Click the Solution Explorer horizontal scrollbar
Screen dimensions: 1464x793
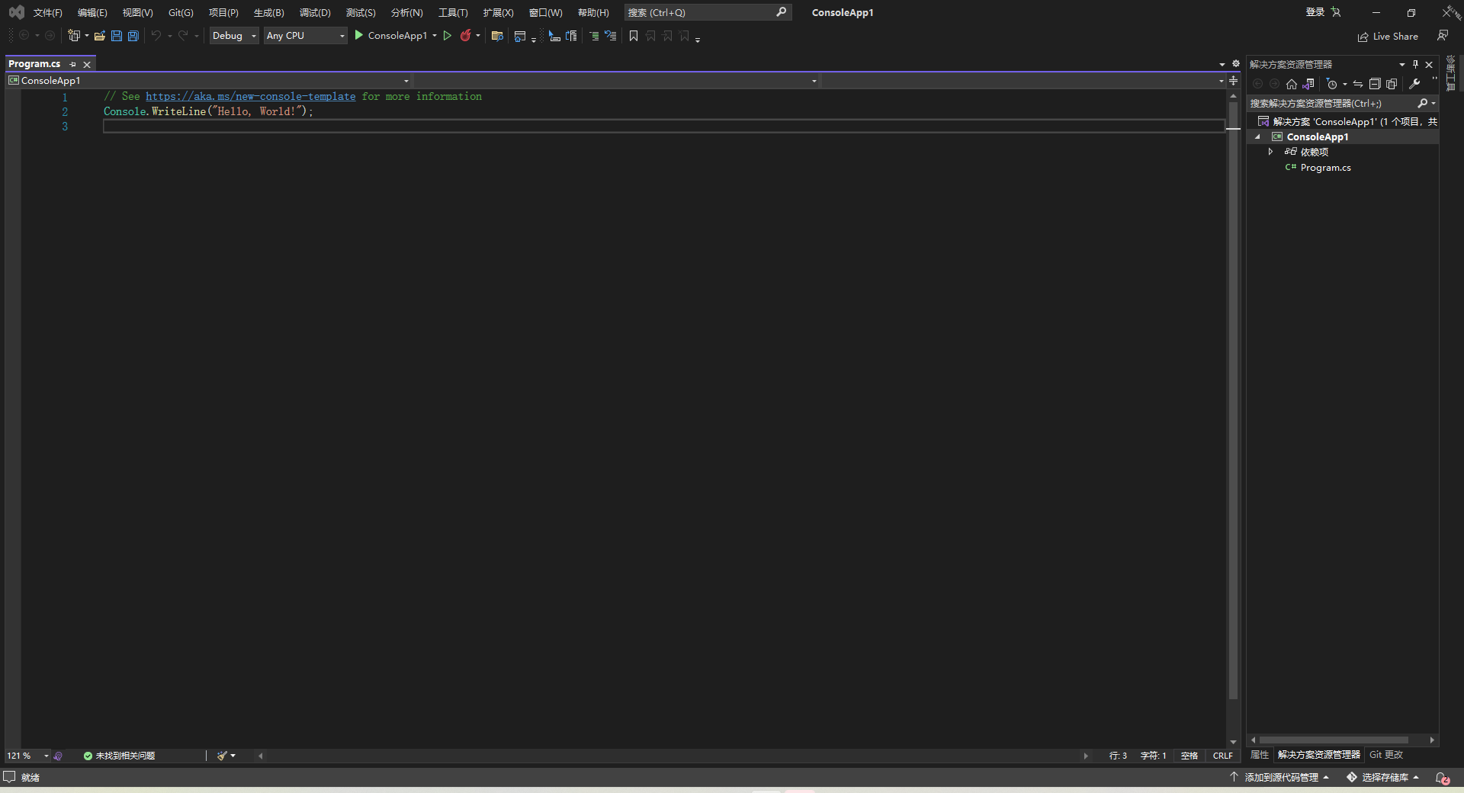point(1334,740)
